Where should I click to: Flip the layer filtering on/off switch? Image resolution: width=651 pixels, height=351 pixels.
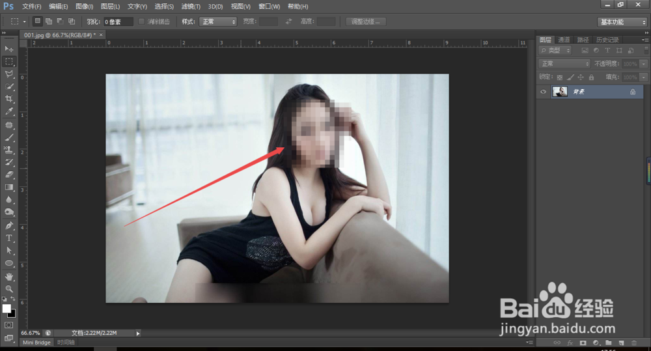[646, 50]
